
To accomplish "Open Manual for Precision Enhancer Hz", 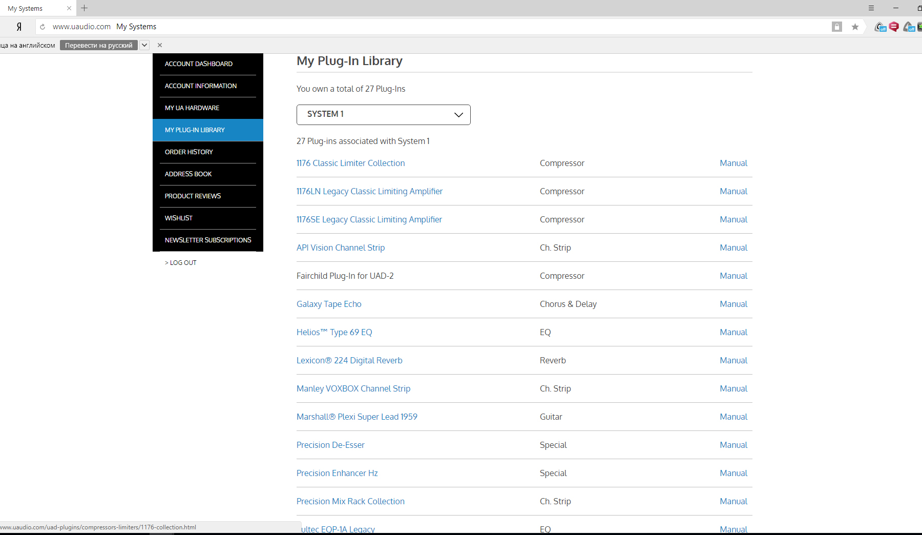I will pyautogui.click(x=734, y=473).
